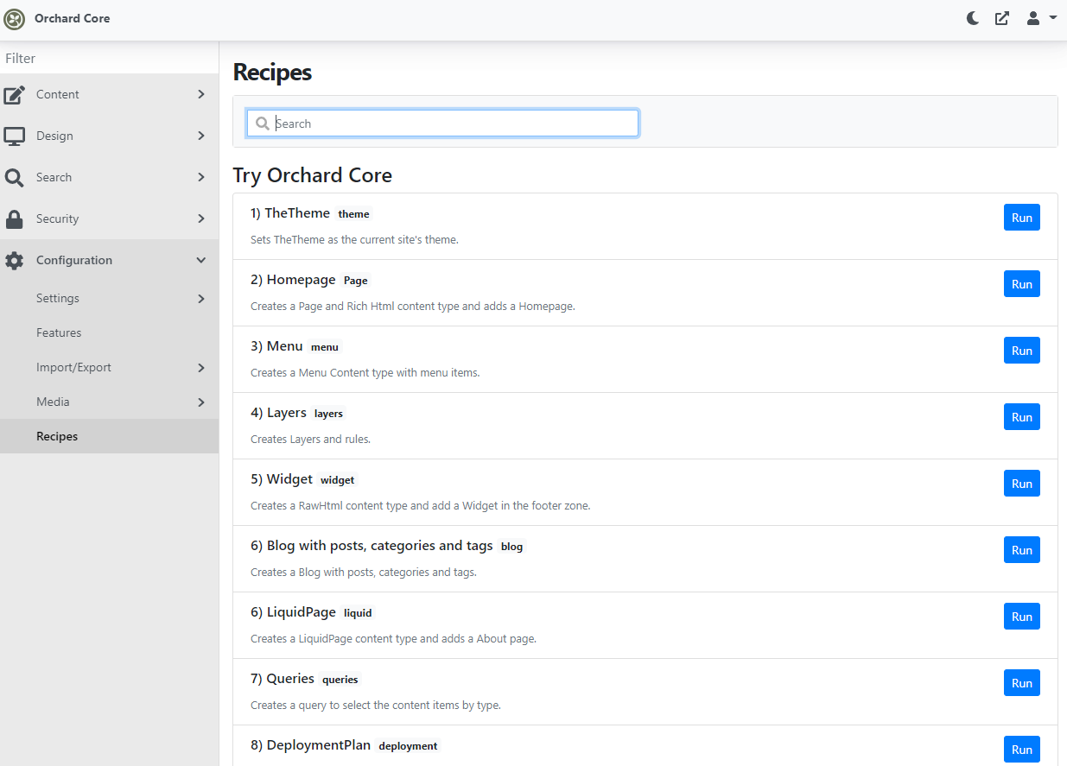Click the 'widget' tag badge

pos(337,480)
